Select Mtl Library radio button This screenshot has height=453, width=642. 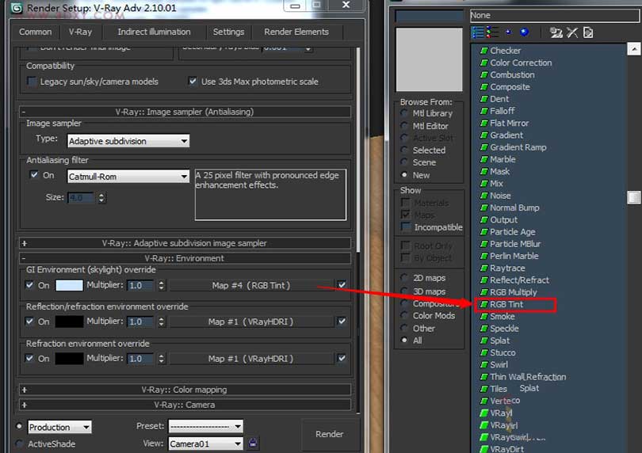pyautogui.click(x=405, y=113)
